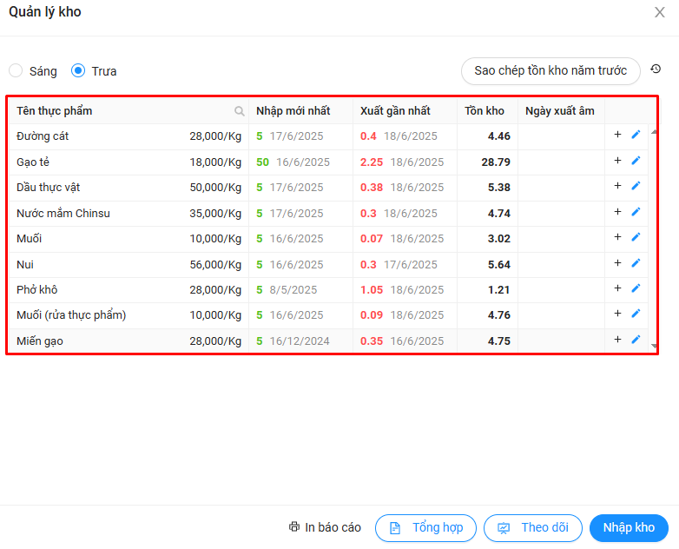
Task: Click the plus icon for Đường cát
Action: 617,135
